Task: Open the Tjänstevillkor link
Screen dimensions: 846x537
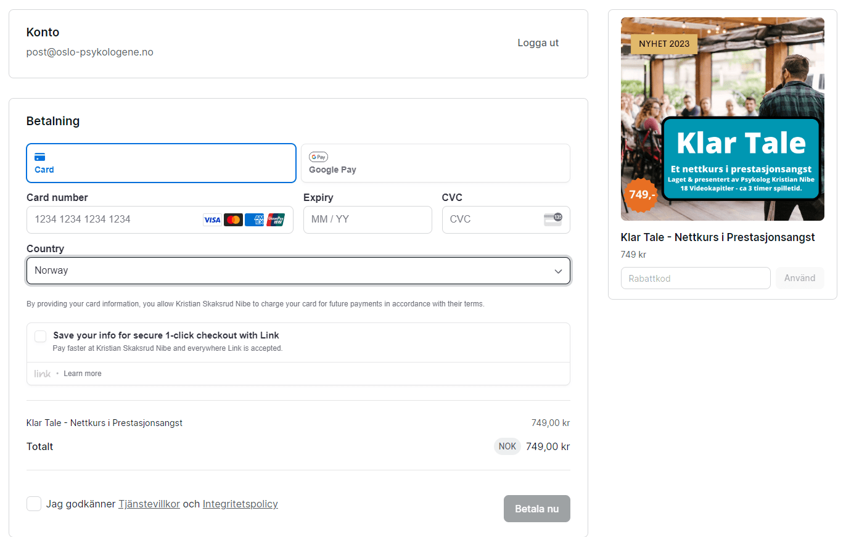Action: tap(149, 504)
